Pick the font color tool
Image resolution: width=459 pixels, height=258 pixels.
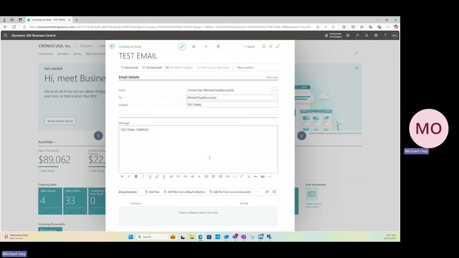164,176
